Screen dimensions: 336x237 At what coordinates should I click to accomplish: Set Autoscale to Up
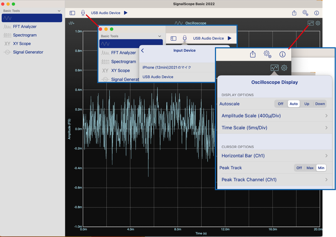pos(307,104)
